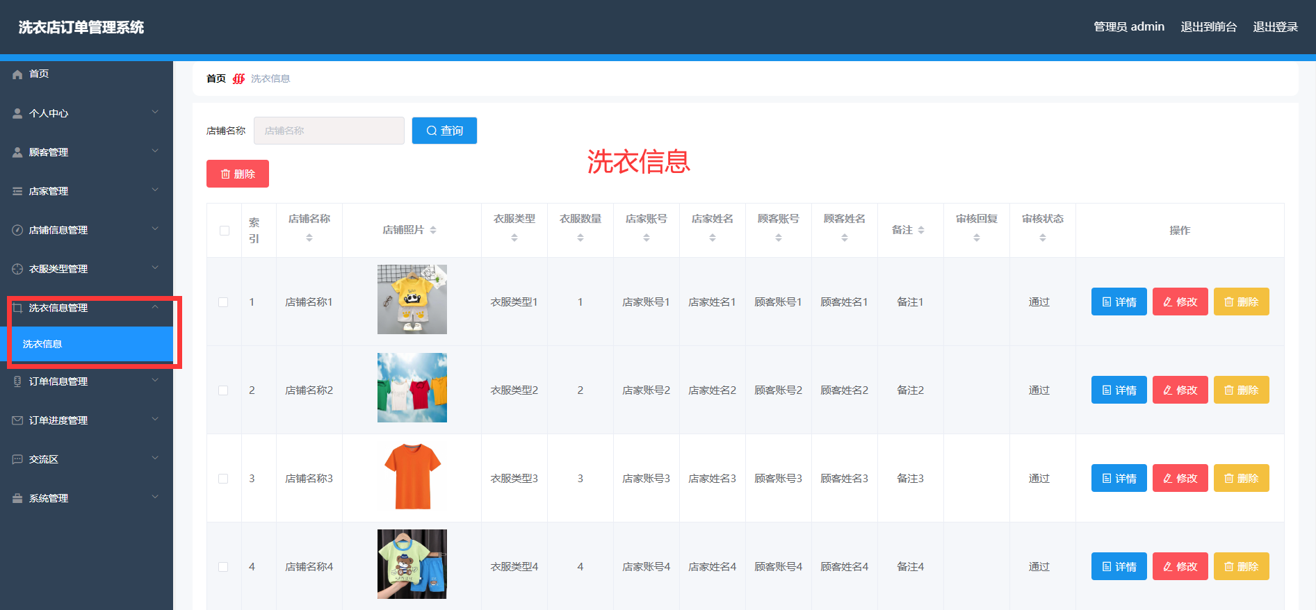Sort by 店家账号 column arrows
1316x610 pixels.
pos(647,238)
